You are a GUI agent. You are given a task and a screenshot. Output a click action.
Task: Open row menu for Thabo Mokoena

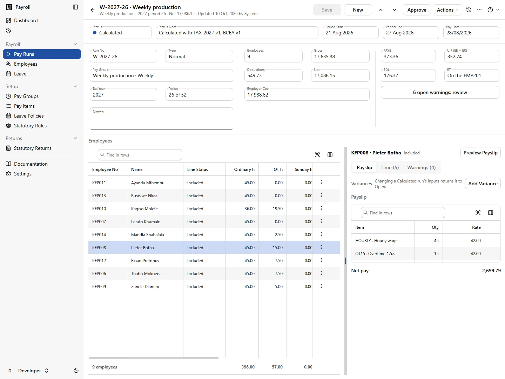point(321,273)
